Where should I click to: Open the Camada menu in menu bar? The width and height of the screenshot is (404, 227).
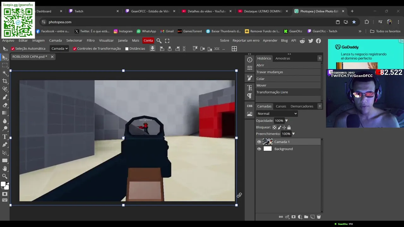pyautogui.click(x=55, y=40)
